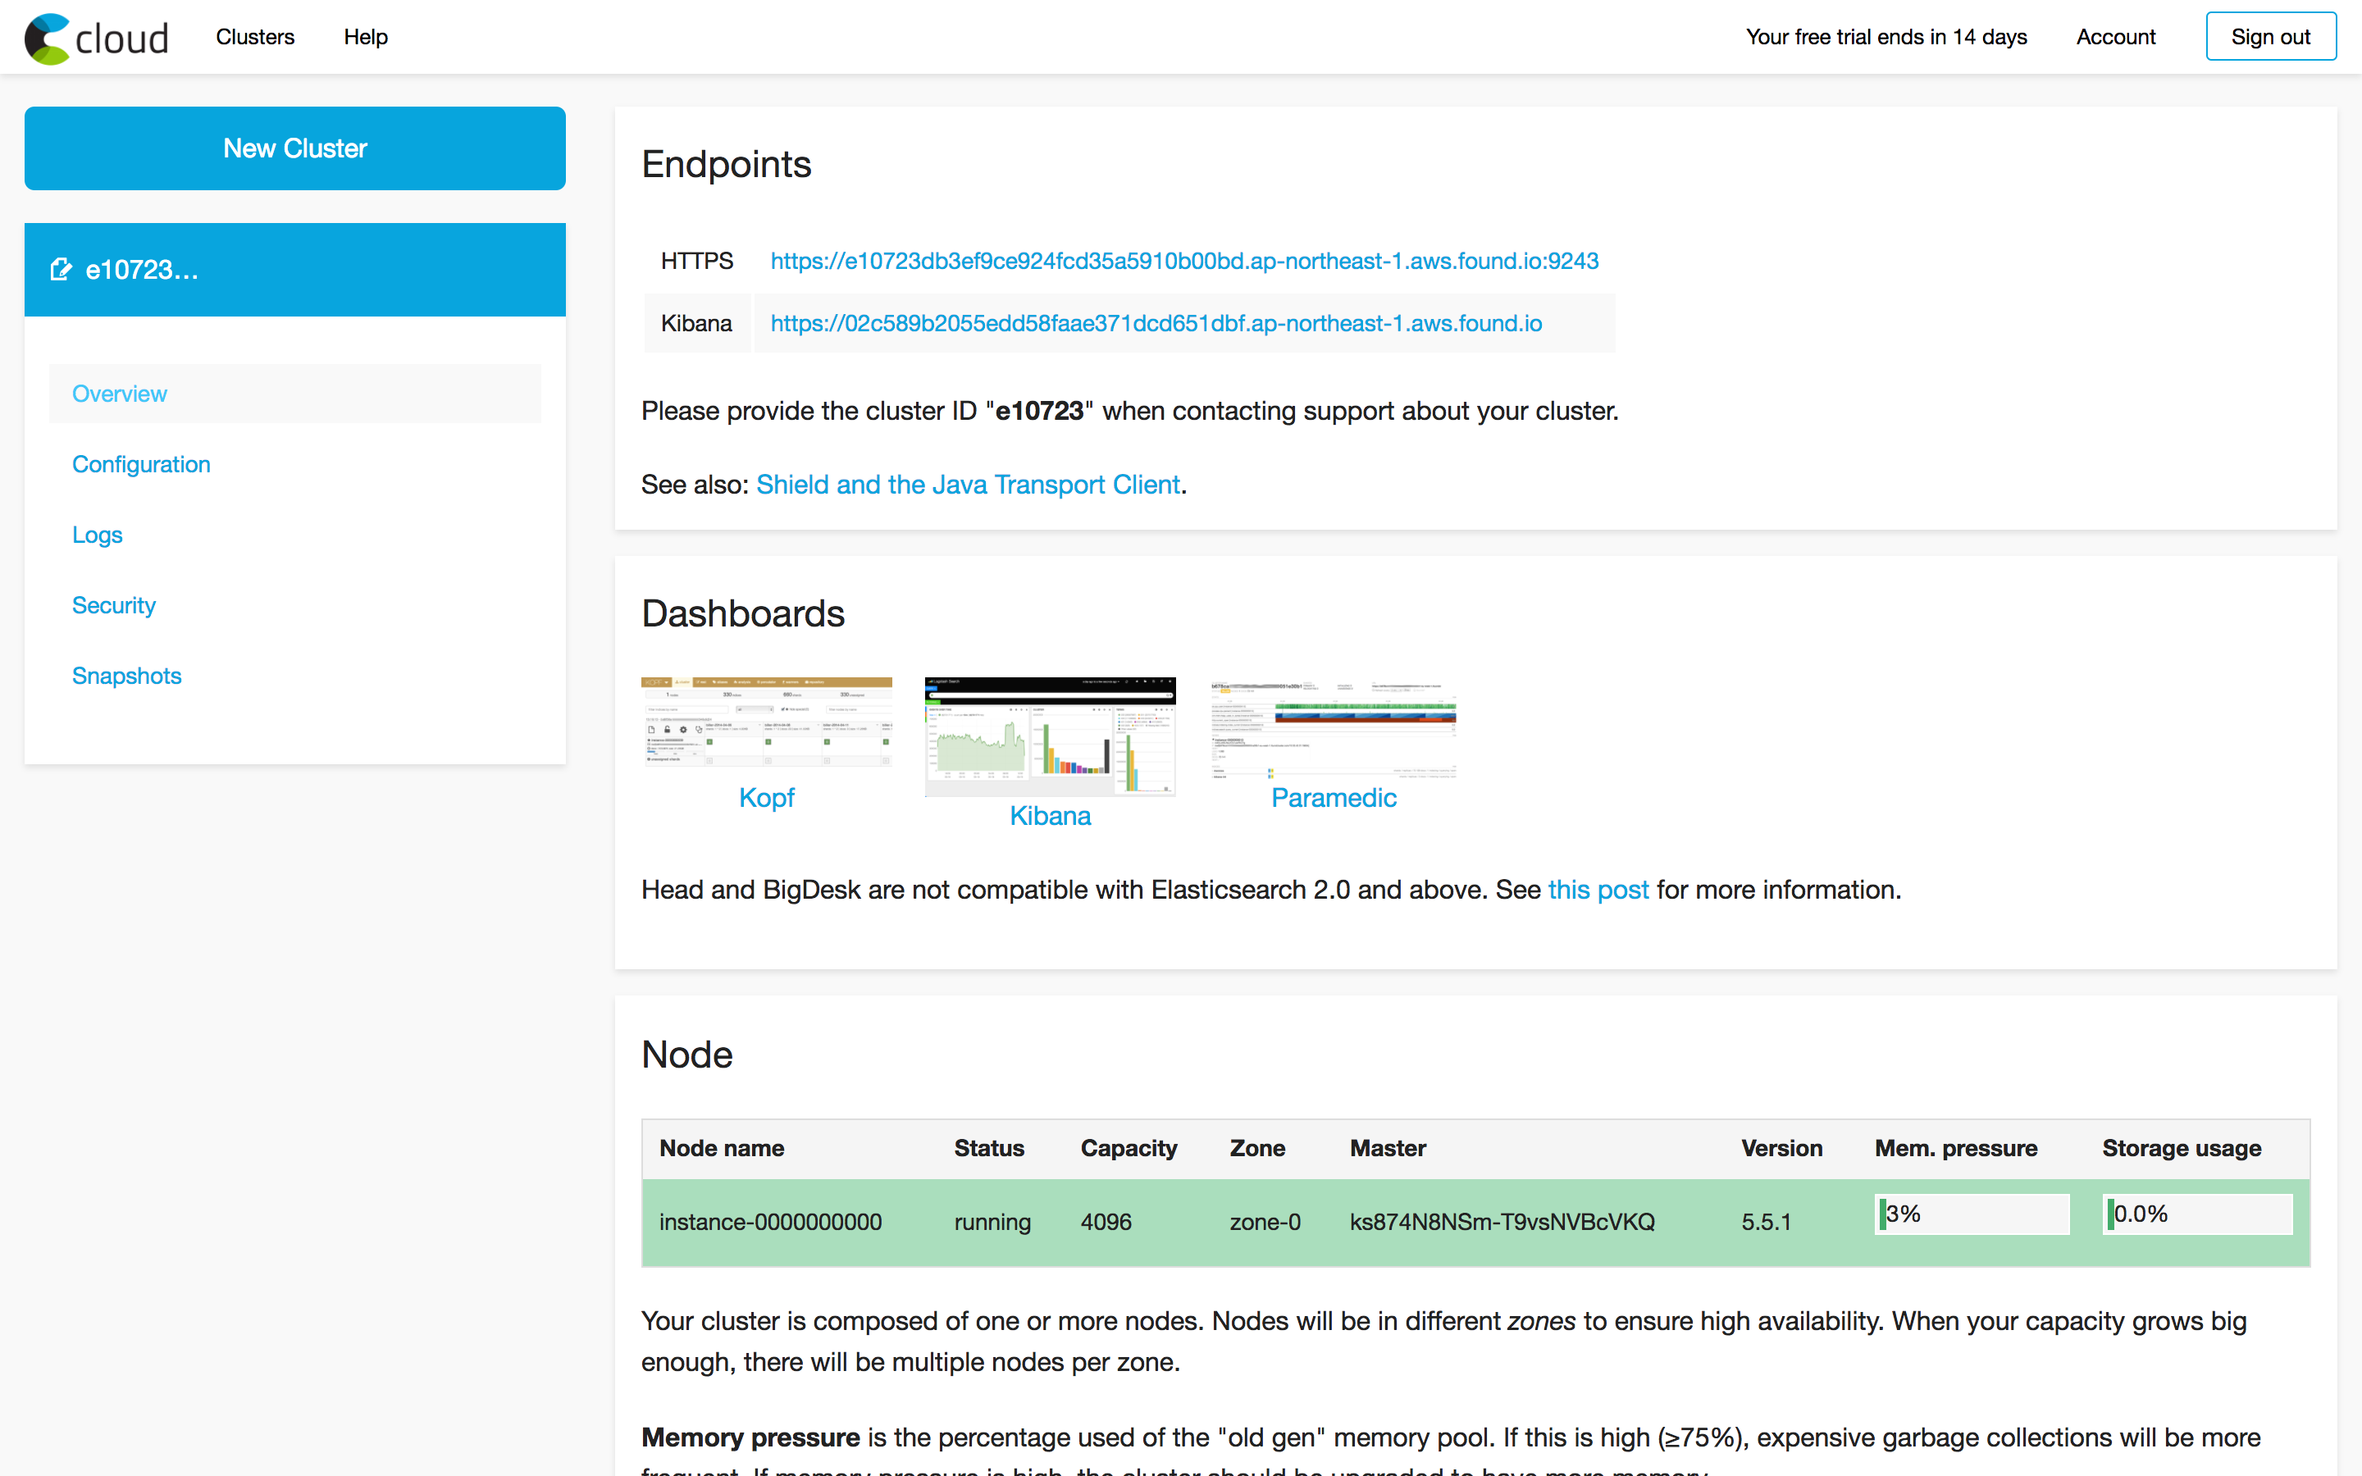The image size is (2362, 1476).
Task: Click the zone-0 cell
Action: coord(1265,1222)
